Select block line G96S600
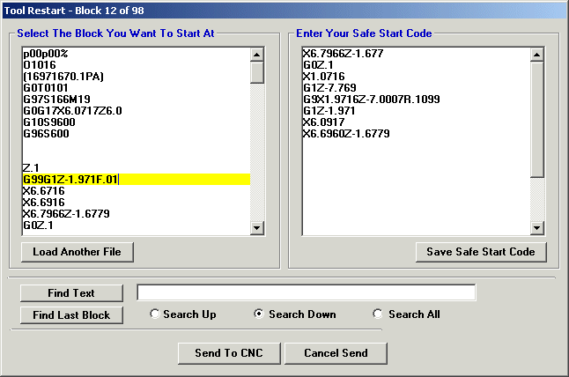The height and width of the screenshot is (377, 569). coord(46,134)
